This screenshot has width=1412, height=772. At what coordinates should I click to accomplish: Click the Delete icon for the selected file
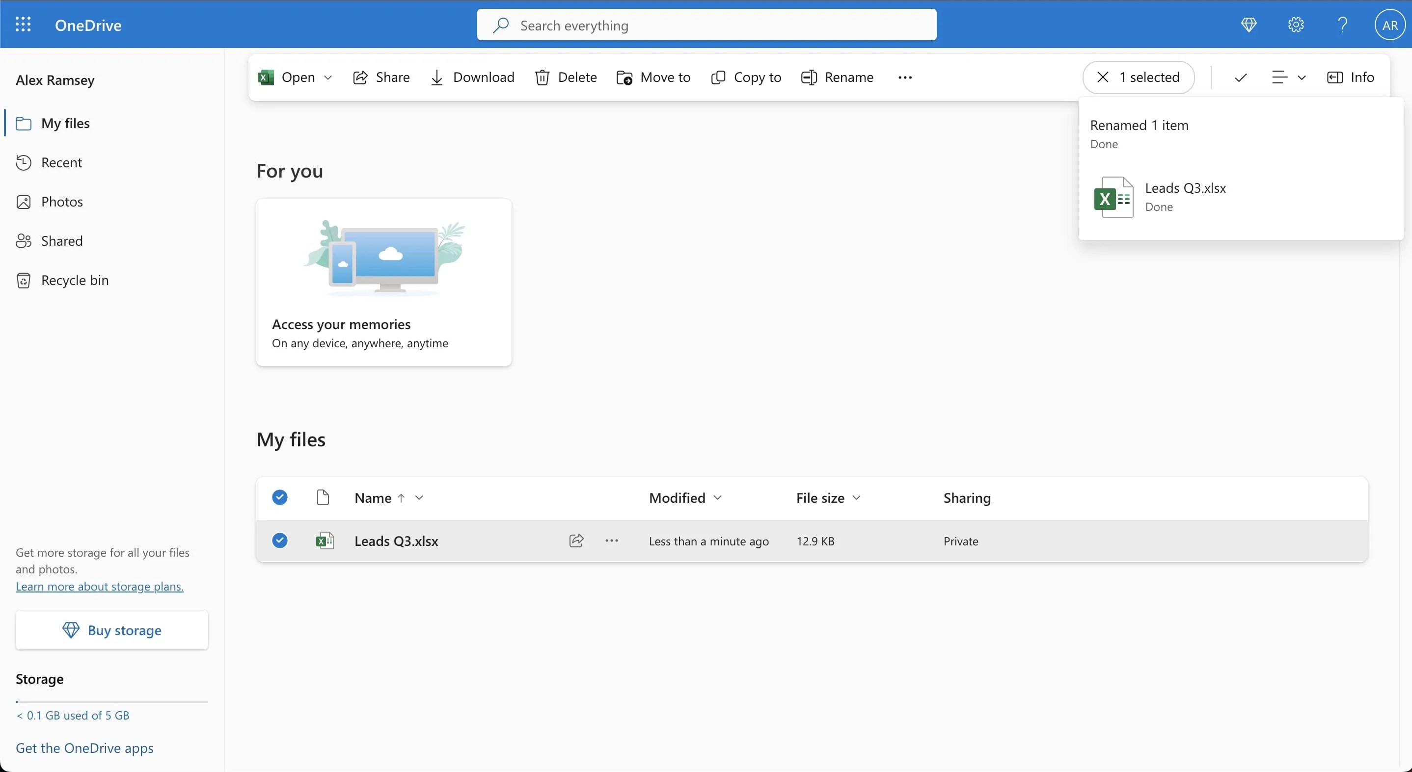click(542, 77)
